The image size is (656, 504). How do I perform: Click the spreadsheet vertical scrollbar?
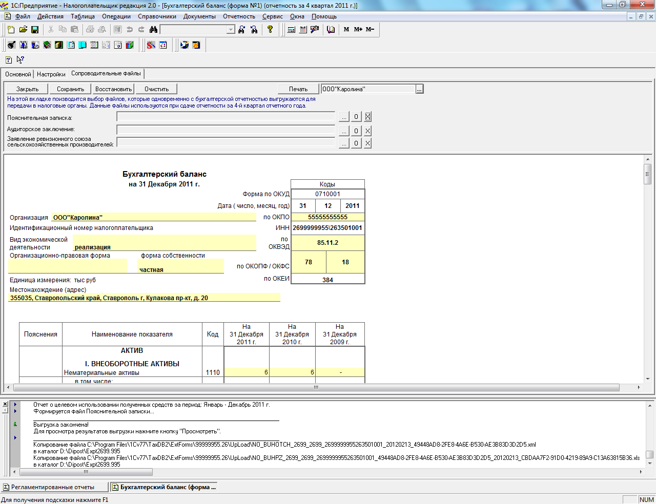tap(648, 268)
